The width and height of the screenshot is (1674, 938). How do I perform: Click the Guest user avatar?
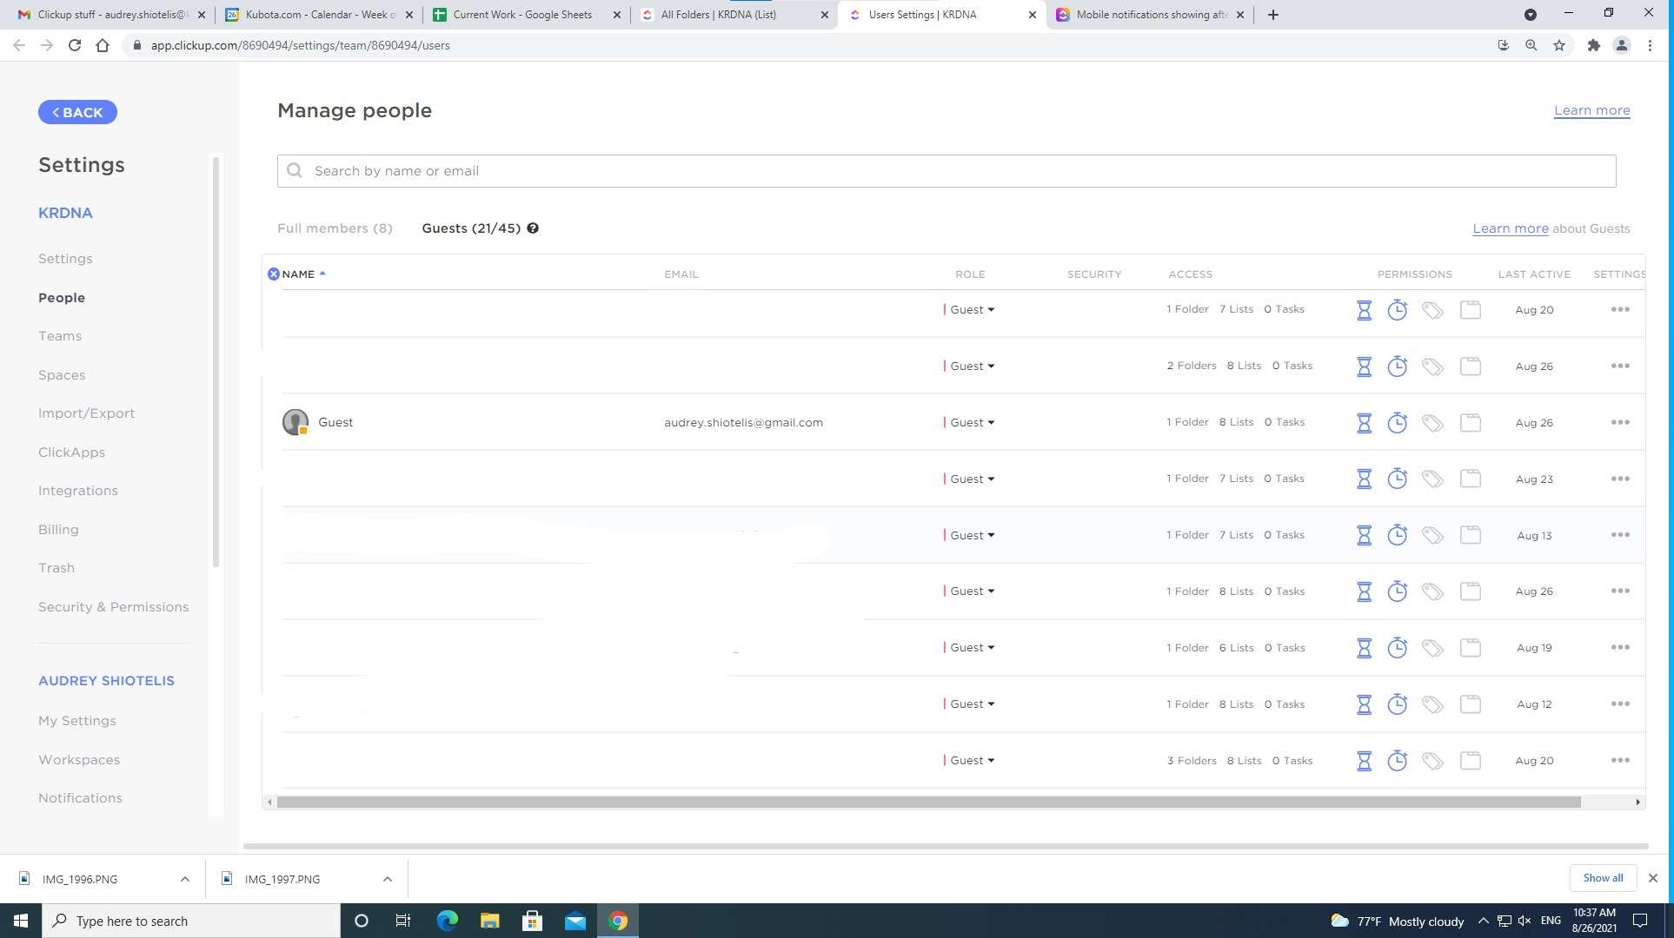click(x=296, y=422)
